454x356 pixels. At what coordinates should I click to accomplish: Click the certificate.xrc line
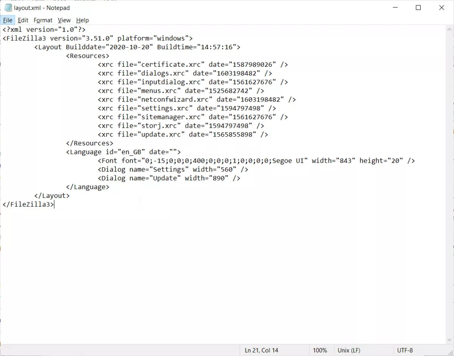coord(193,64)
